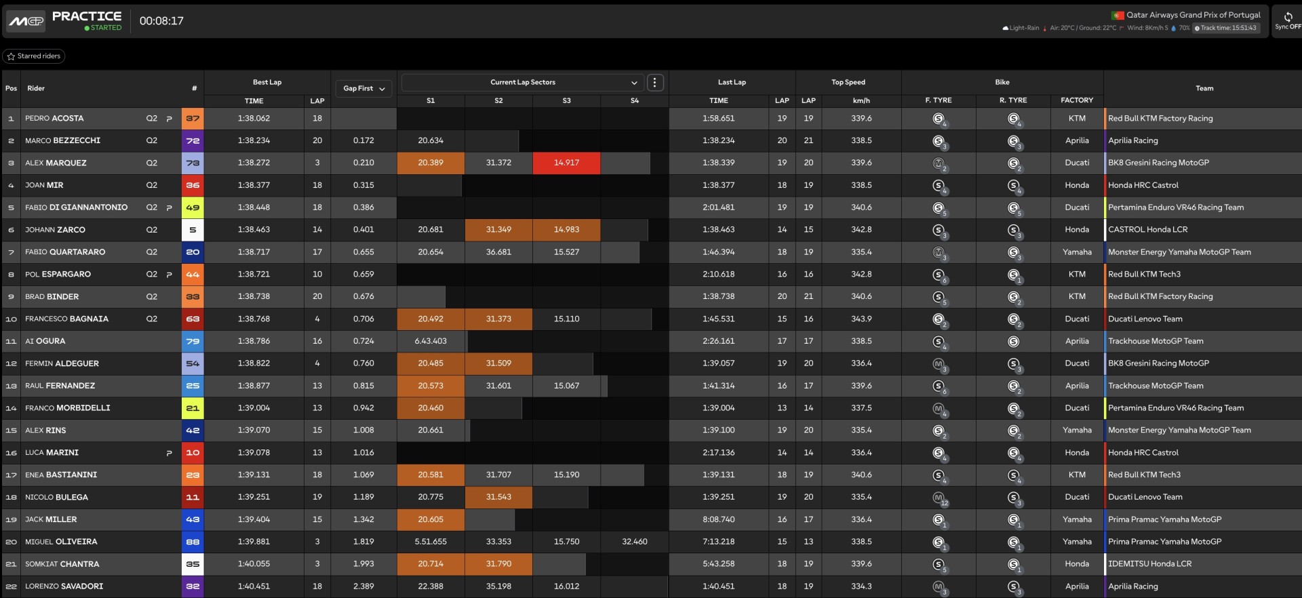This screenshot has width=1302, height=598.
Task: Click Alex Marquez's red S3 sector cell
Action: (x=566, y=163)
